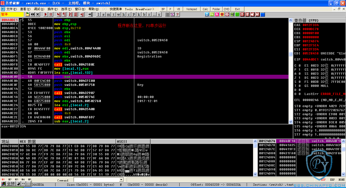Select the M3 memory marker
346x188 pixels.
16,180
